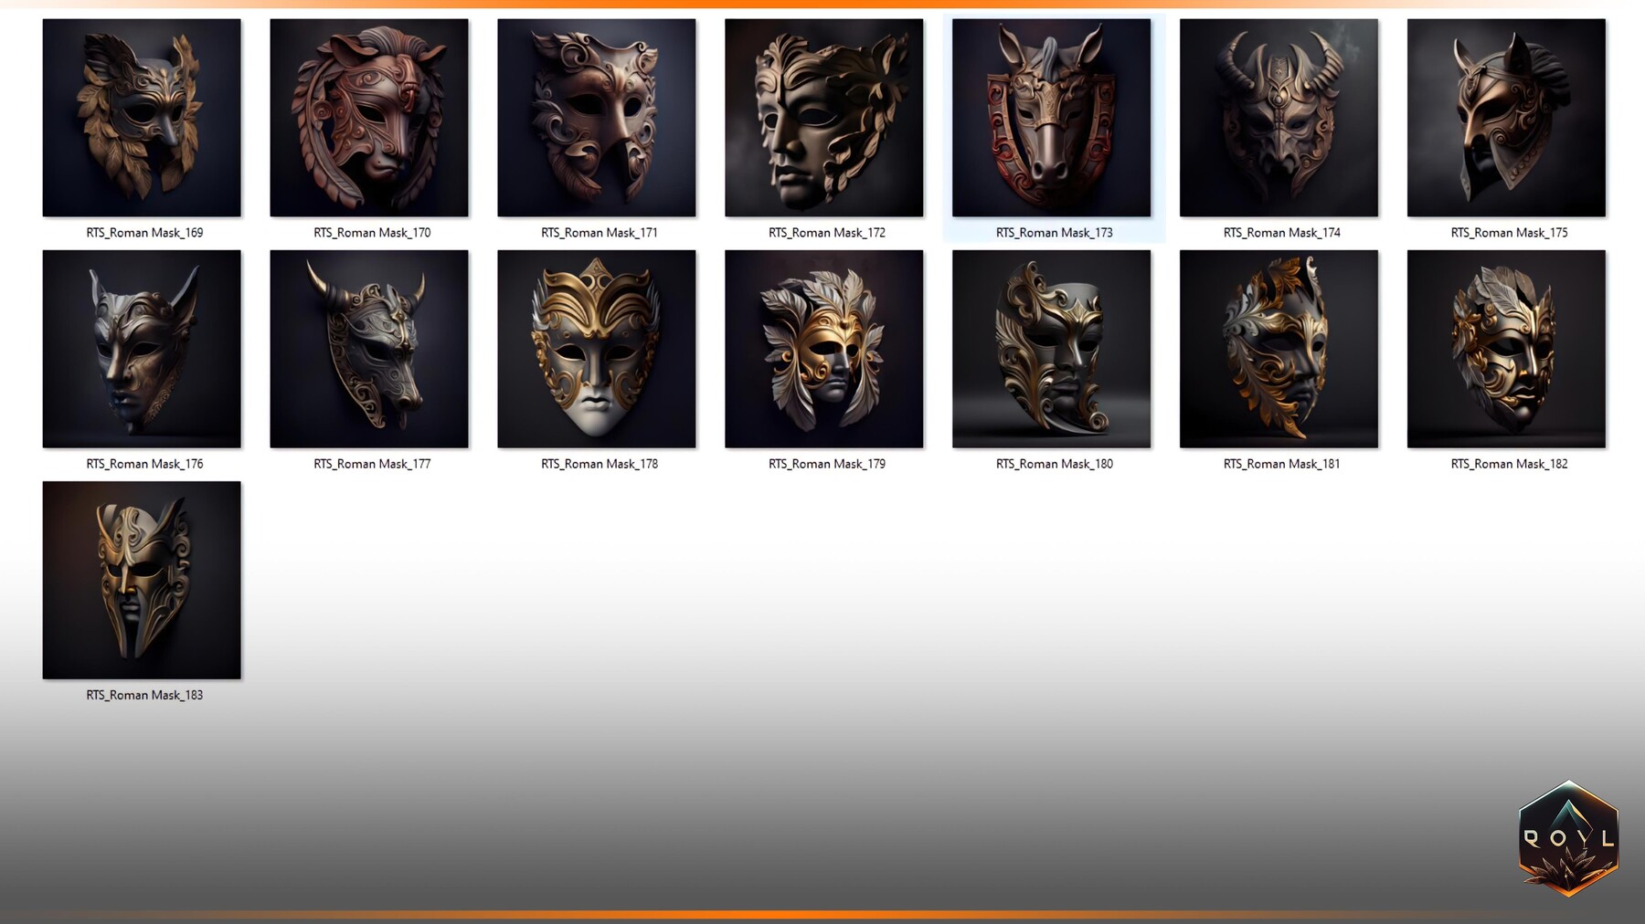Open RTS_Roman Mask_171 preview image
This screenshot has width=1645, height=924.
[x=597, y=117]
